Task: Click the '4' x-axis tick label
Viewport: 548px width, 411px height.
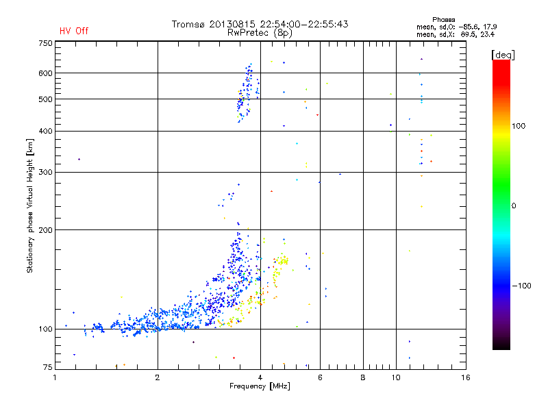Action: 260,377
